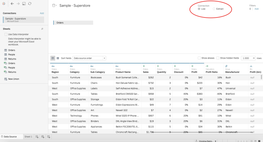Viewport: 263px width, 142px height.
Task: Go back with the left arrow
Action: pyautogui.click(x=12, y=4)
